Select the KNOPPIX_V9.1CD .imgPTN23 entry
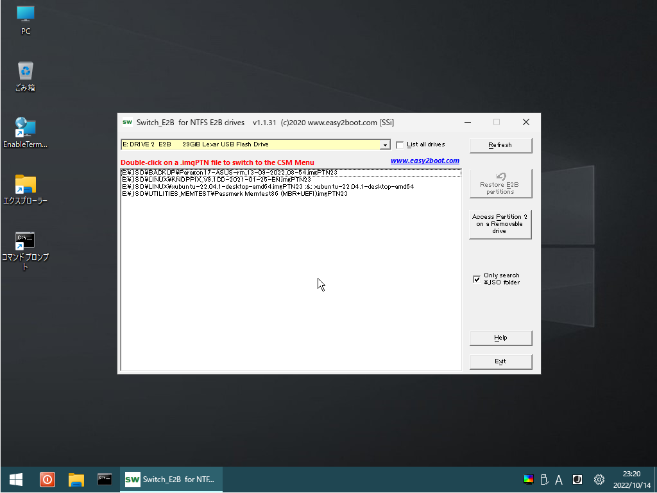 pos(291,180)
